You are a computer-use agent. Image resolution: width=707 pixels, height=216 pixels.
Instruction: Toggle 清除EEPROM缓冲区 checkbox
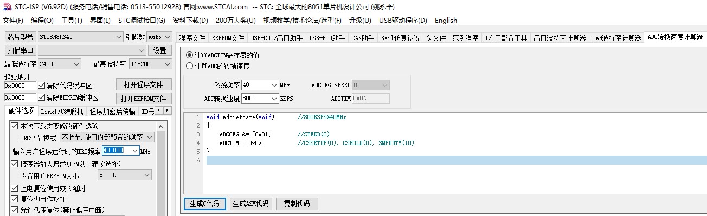42,97
